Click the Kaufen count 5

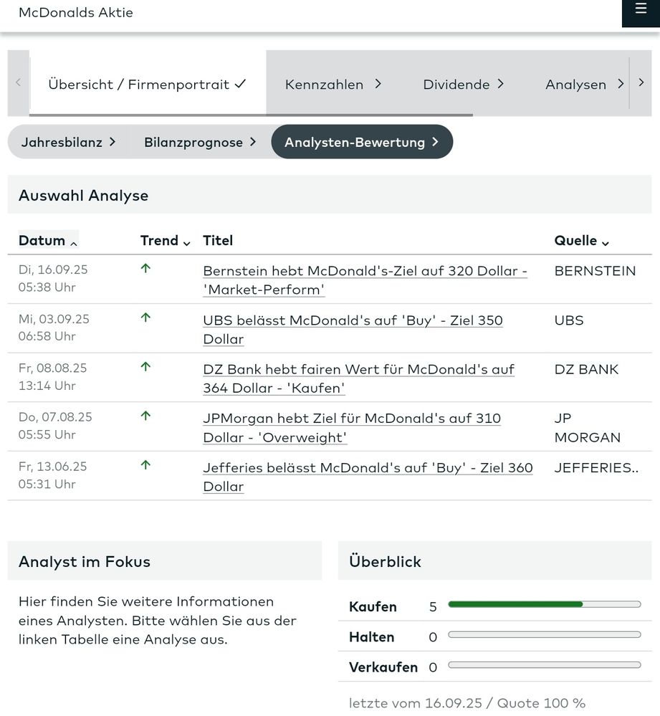pos(433,607)
